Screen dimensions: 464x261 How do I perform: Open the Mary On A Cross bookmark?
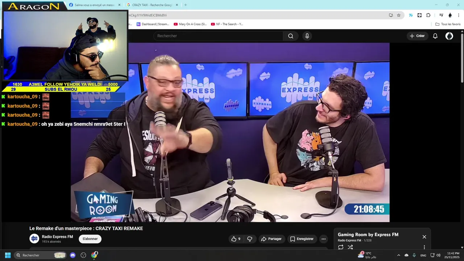(190, 24)
